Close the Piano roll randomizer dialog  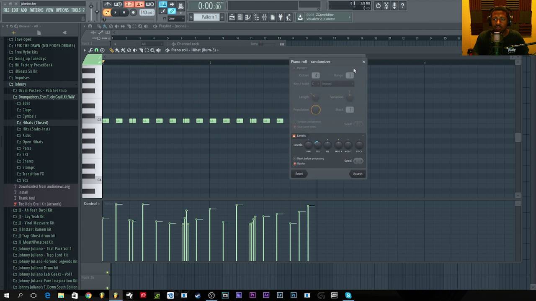click(x=363, y=62)
